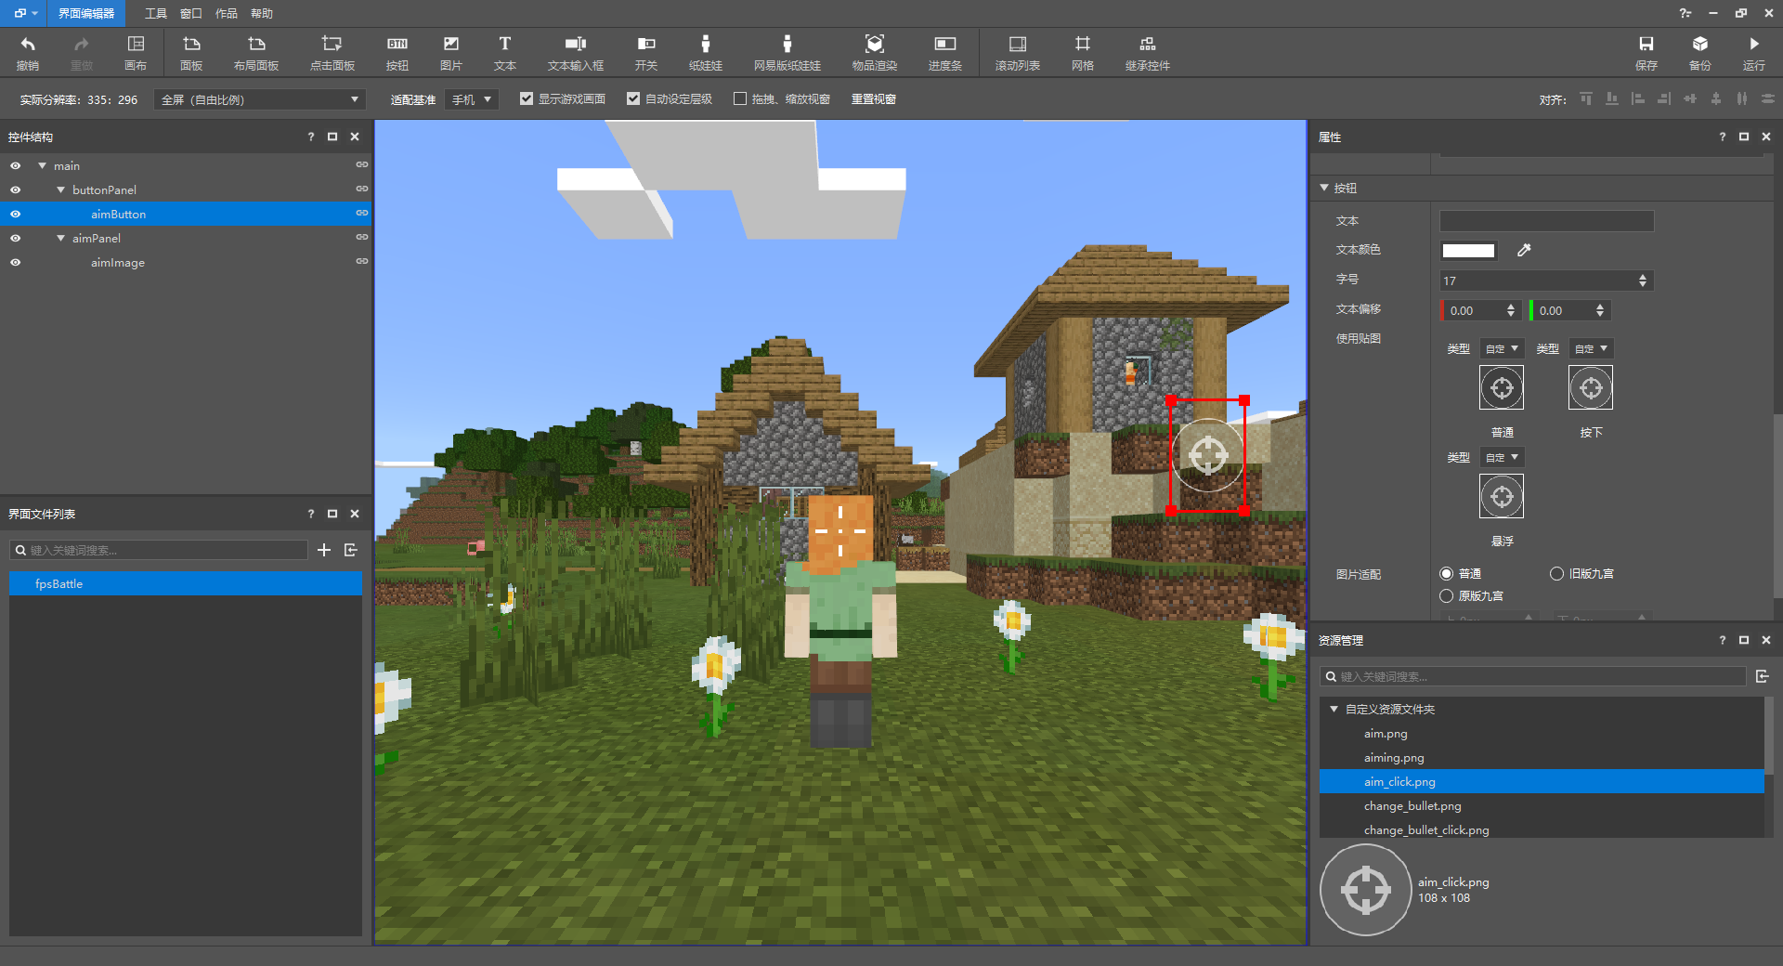Viewport: 1783px width, 966px height.
Task: Save the project with 保存 icon
Action: coord(1646,53)
